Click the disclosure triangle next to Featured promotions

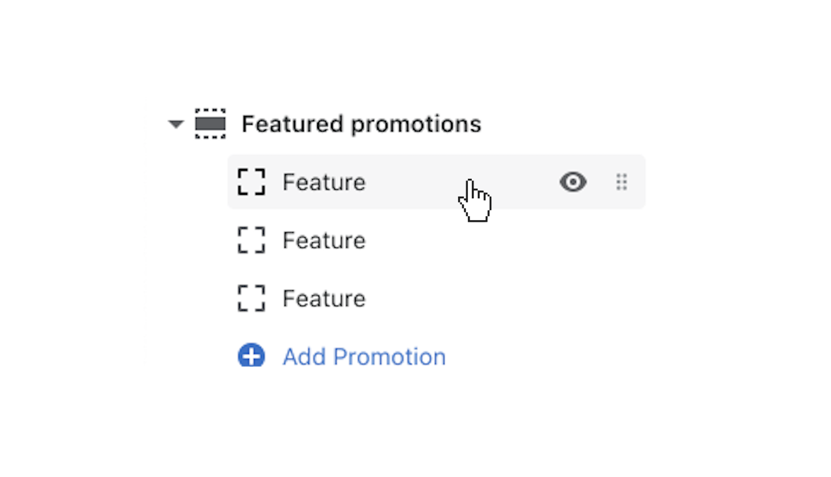click(x=176, y=124)
